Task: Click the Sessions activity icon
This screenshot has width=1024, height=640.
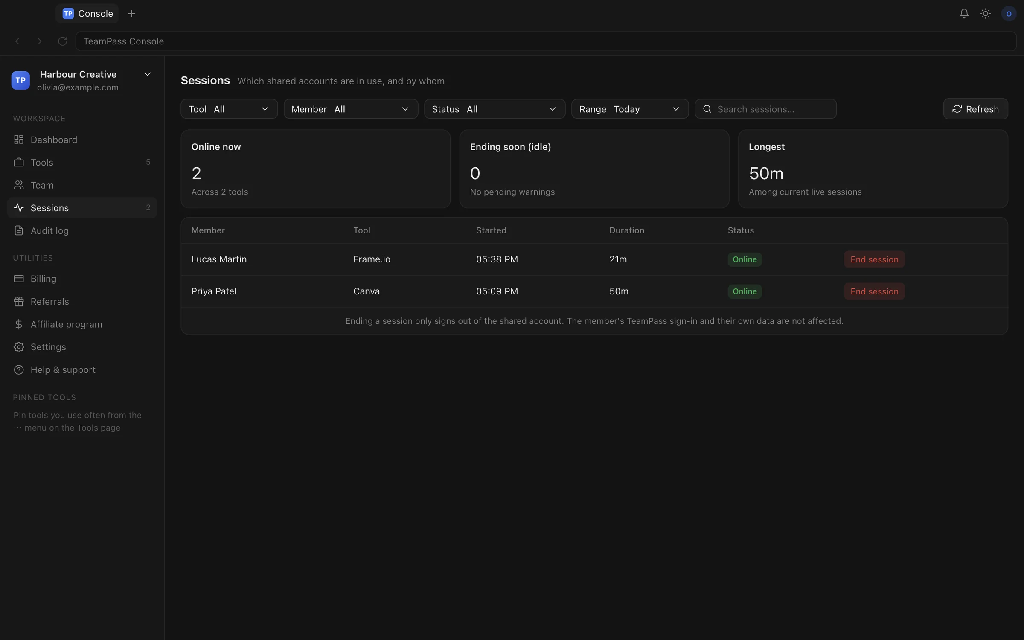Action: [x=19, y=208]
